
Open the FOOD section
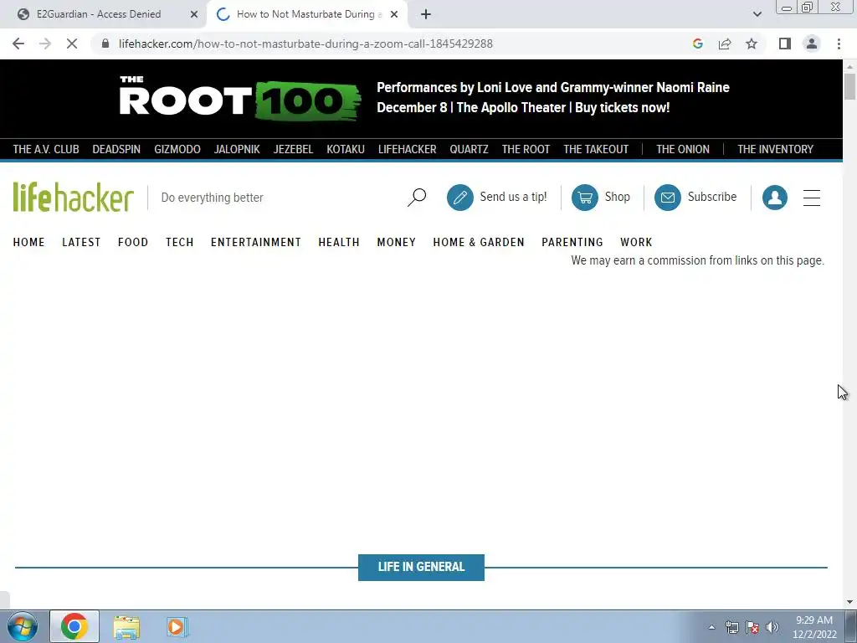133,242
